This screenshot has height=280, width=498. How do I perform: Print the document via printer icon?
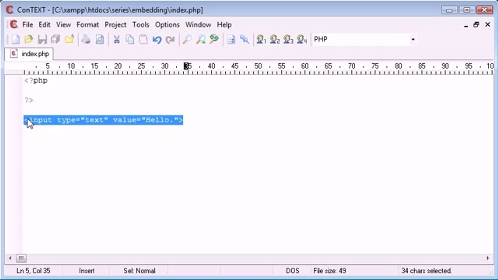[86, 39]
